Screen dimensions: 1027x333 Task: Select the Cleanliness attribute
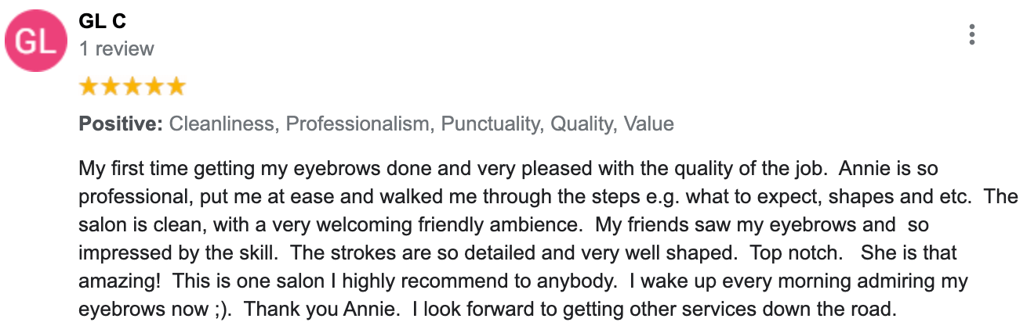click(222, 124)
